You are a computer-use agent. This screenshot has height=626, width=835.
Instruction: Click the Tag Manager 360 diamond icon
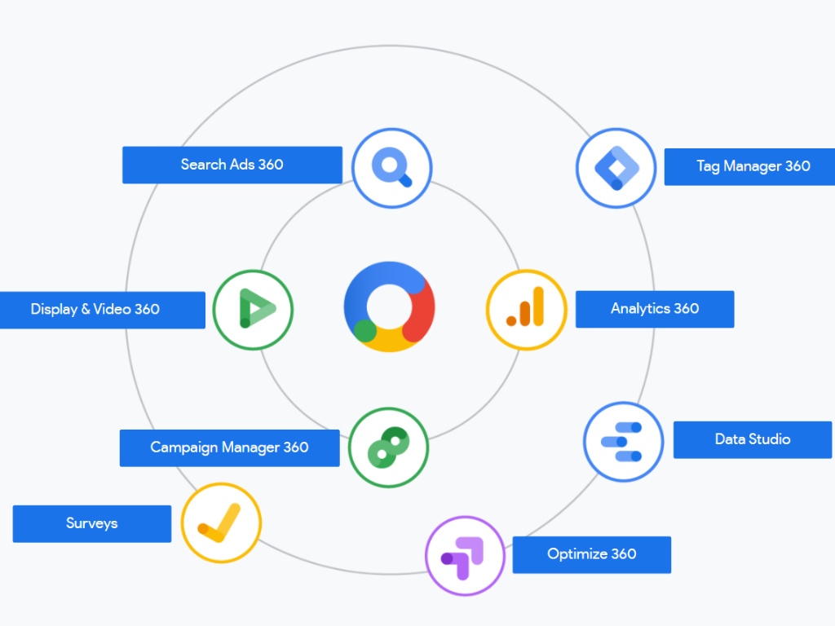pos(616,167)
